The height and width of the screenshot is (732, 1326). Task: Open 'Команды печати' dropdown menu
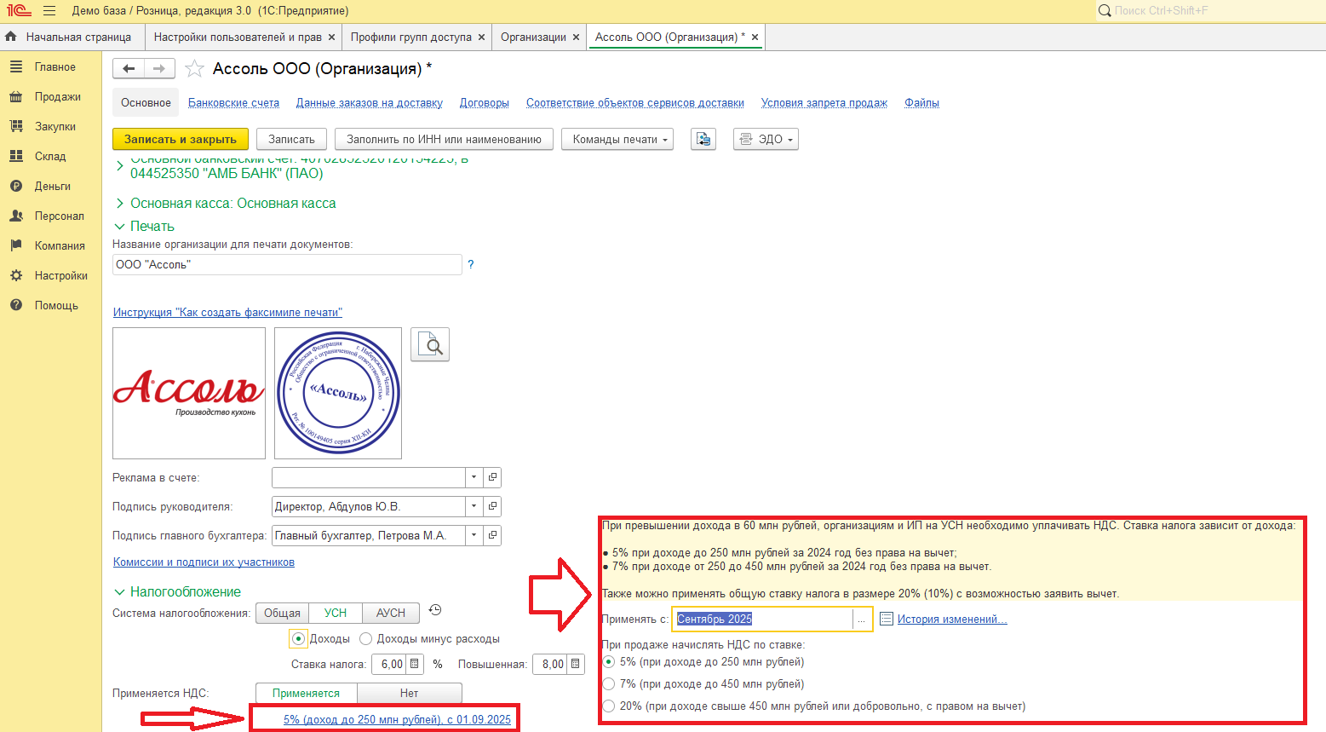click(x=617, y=140)
